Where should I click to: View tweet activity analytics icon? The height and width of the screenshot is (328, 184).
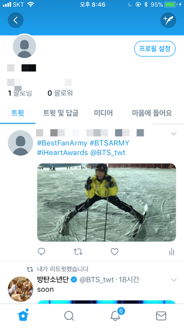pyautogui.click(x=172, y=252)
